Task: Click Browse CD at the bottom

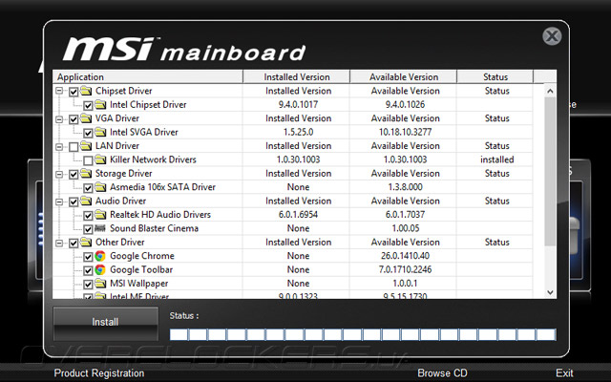Action: click(442, 373)
